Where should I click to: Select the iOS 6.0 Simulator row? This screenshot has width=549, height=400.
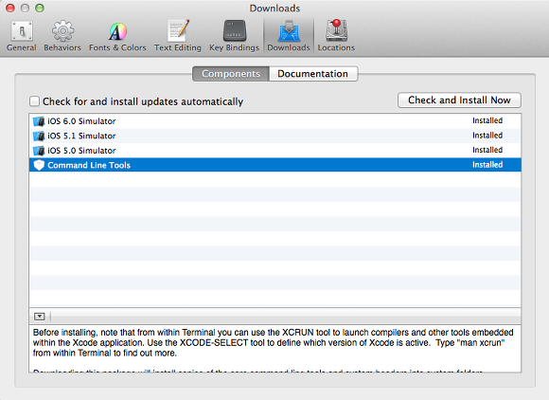[275, 121]
